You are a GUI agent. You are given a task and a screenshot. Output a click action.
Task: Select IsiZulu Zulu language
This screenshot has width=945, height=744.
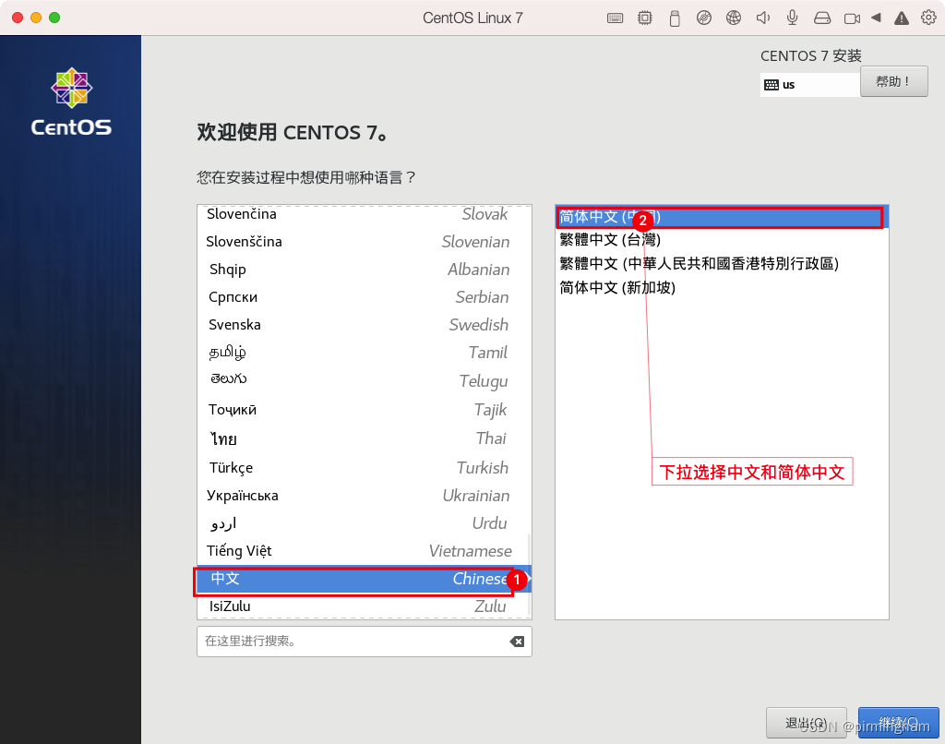click(362, 606)
